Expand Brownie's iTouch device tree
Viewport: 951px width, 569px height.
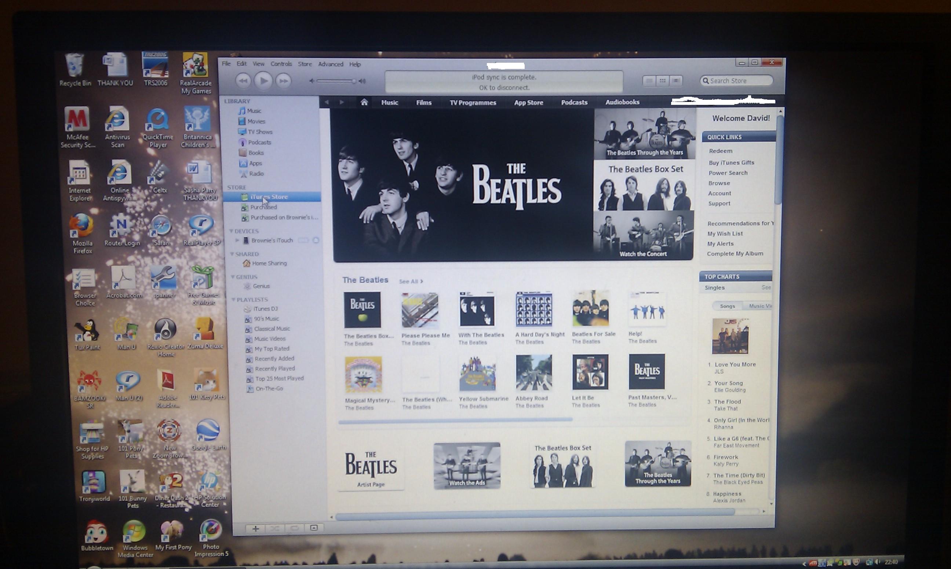tap(237, 241)
